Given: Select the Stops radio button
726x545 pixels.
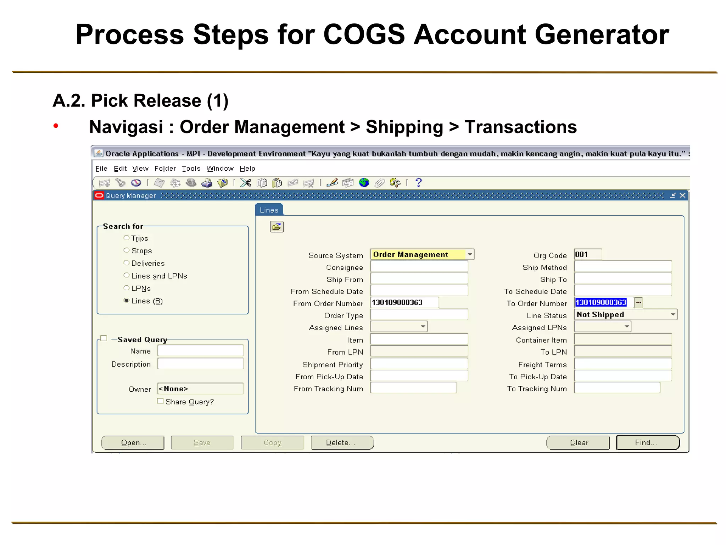Looking at the screenshot, I should tap(126, 250).
